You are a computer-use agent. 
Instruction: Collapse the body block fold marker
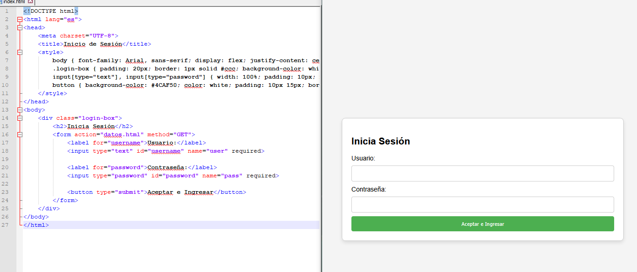point(20,110)
